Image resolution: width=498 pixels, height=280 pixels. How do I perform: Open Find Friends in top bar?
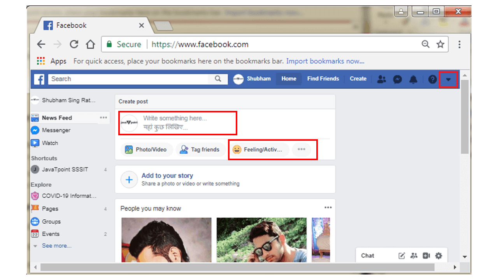coord(323,79)
